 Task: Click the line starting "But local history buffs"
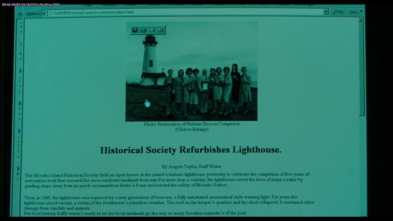pos(135,213)
